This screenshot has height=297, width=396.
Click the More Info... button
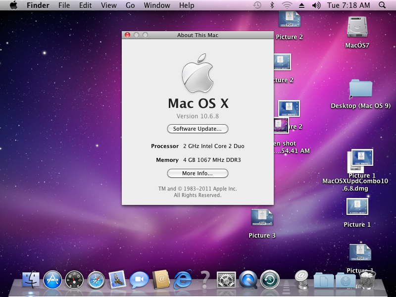tap(198, 173)
